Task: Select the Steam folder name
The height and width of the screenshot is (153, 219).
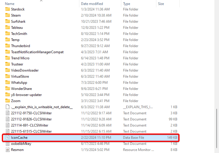Action: click(16, 15)
